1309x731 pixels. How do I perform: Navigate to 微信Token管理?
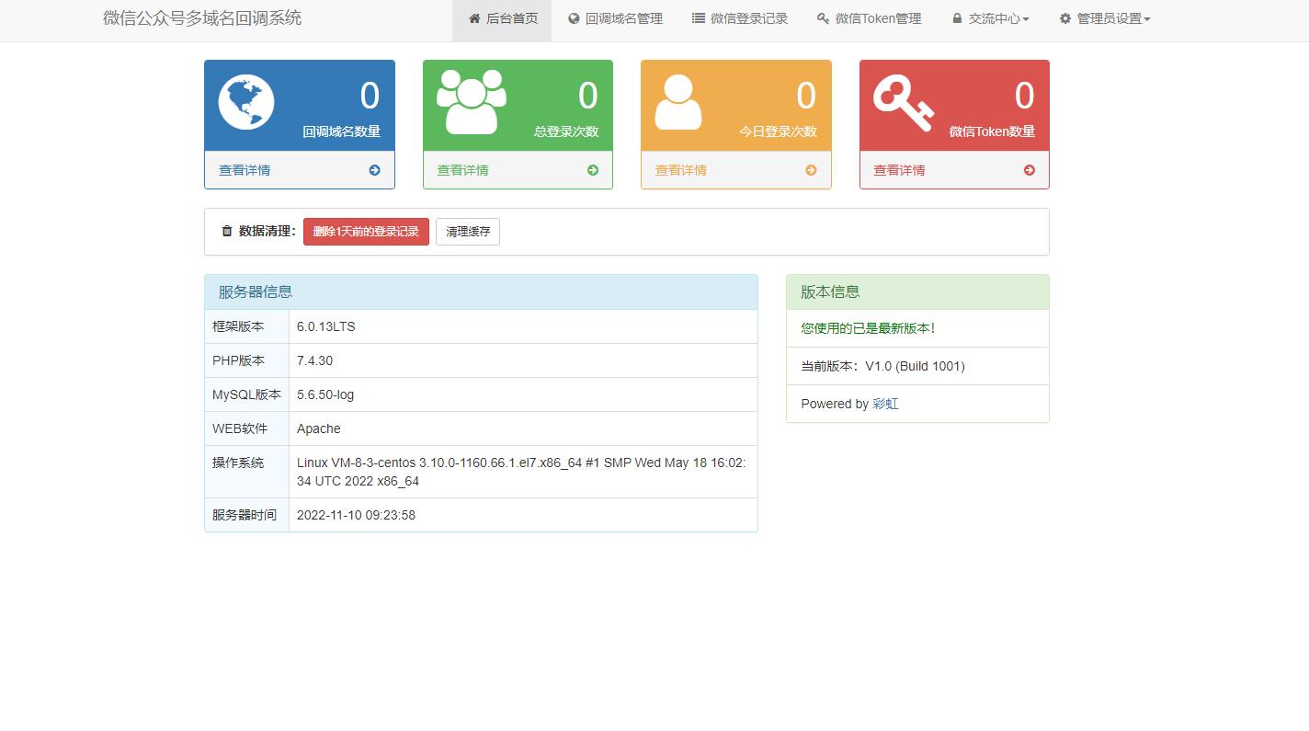point(869,18)
